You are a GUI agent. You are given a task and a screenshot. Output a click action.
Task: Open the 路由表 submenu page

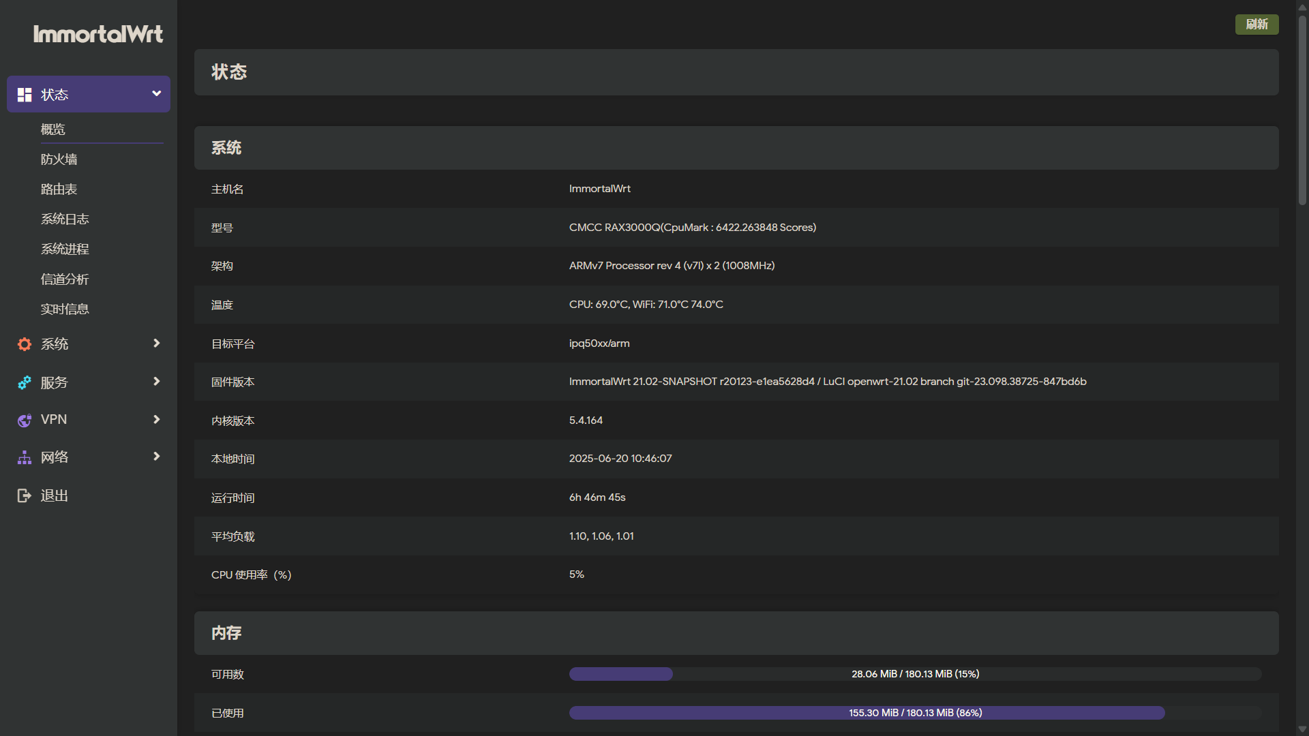[x=59, y=189]
